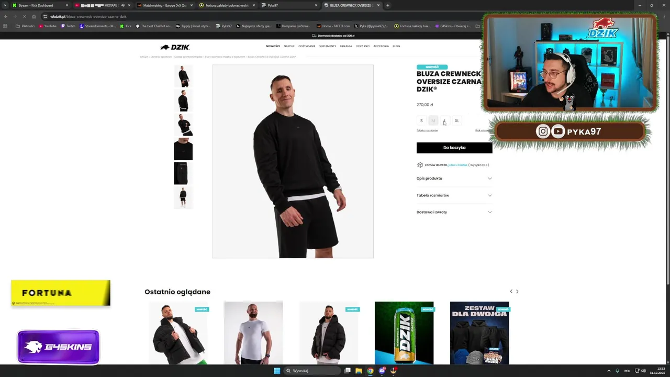The height and width of the screenshot is (377, 670).
Task: Select size L
Action: pyautogui.click(x=444, y=121)
